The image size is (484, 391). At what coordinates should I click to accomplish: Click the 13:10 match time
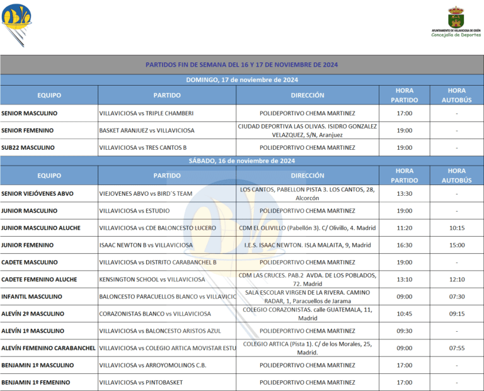405,280
